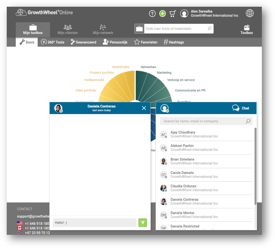Click the green plus add icon
This screenshot has height=248, width=275.
click(162, 13)
